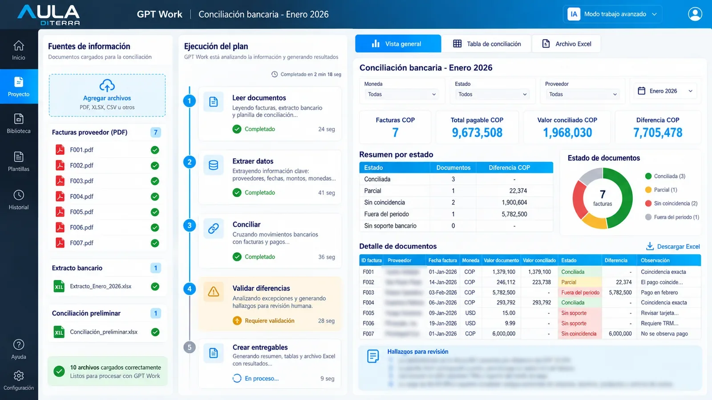712x400 pixels.
Task: Click the Conciliación_preliminar.xlsx Excel icon
Action: coord(59,332)
